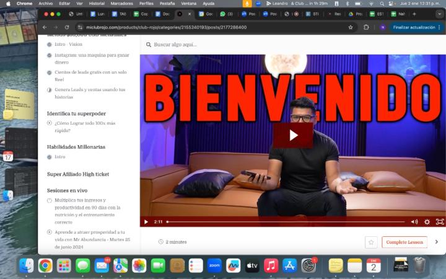Switch to the 'STI' tab
This screenshot has width=446, height=279.
(312, 14)
